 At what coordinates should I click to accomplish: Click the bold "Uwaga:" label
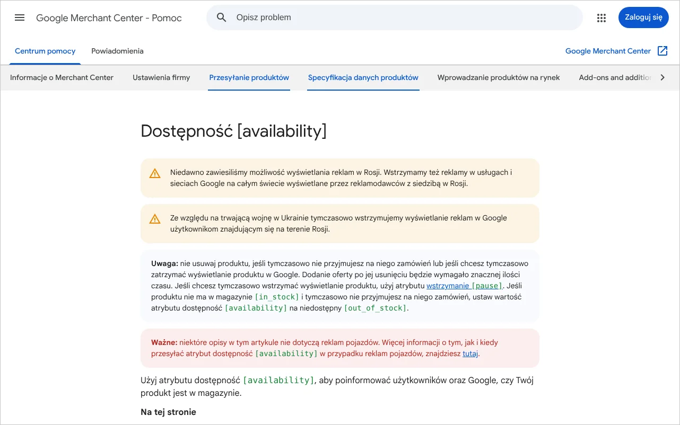point(164,263)
